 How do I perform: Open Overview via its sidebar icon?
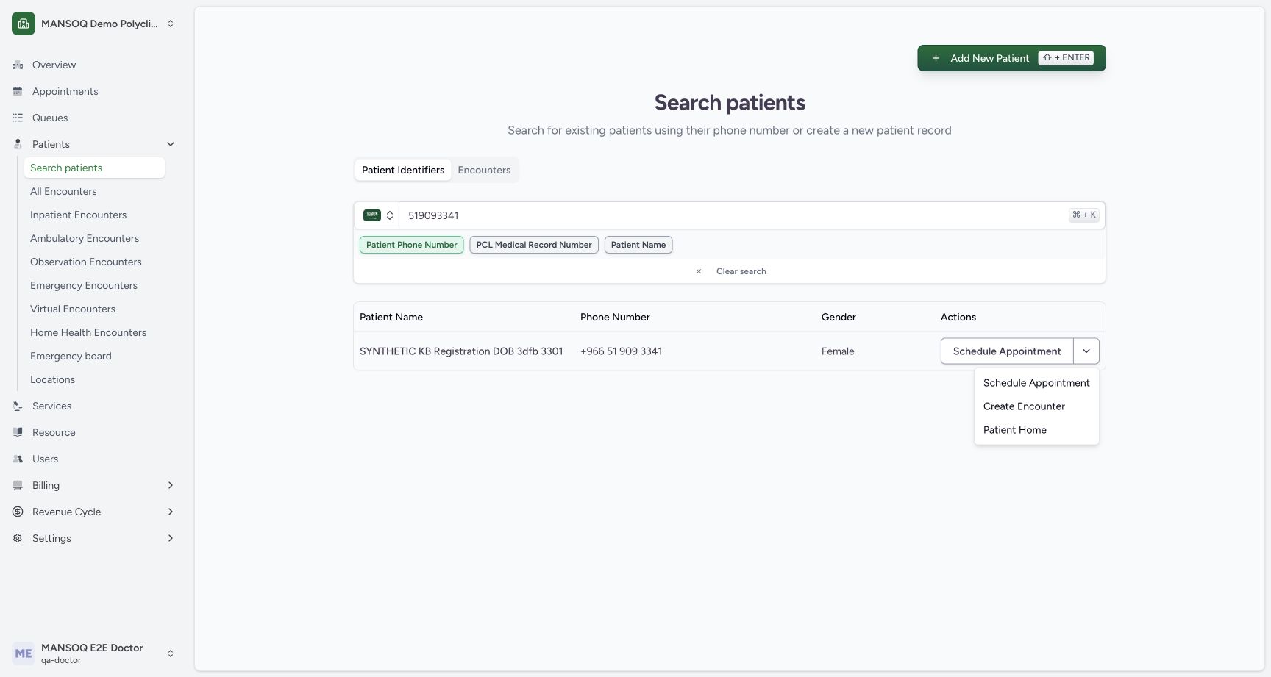click(x=18, y=65)
